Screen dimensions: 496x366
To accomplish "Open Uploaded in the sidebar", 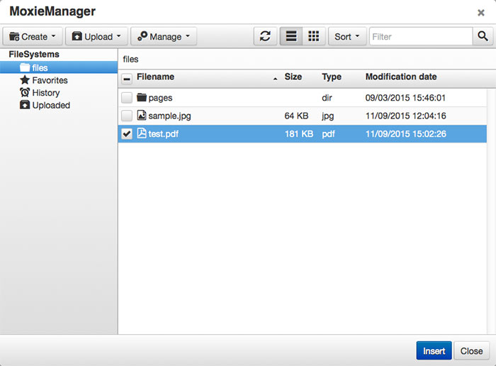I will pyautogui.click(x=51, y=105).
